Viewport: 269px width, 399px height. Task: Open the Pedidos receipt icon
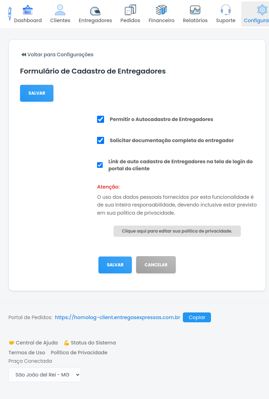pos(130,10)
